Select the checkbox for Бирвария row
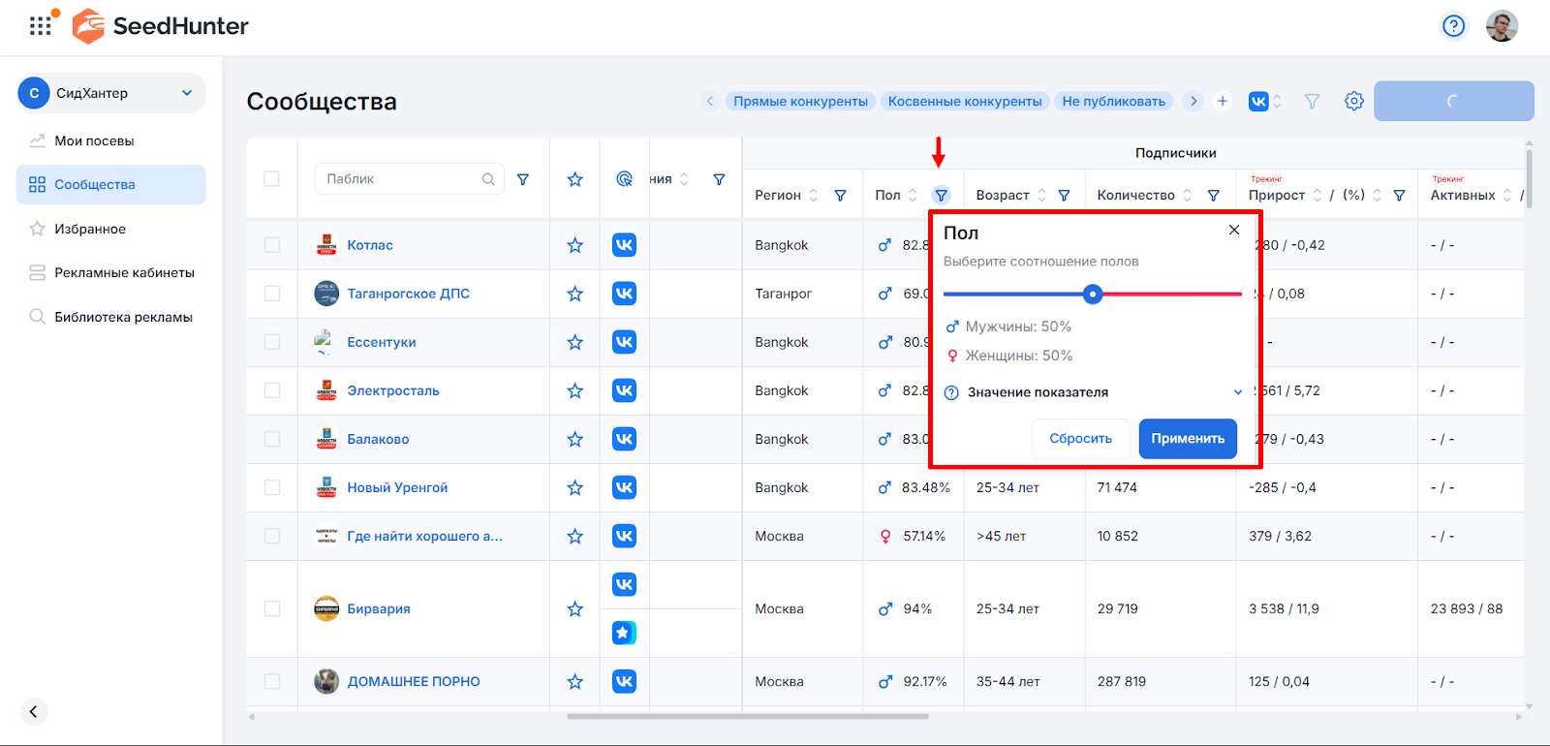 click(271, 608)
